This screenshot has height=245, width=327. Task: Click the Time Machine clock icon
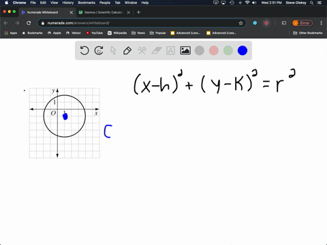click(232, 3)
